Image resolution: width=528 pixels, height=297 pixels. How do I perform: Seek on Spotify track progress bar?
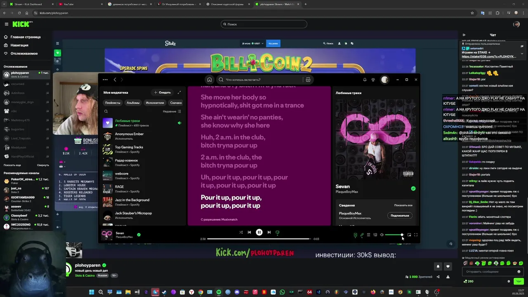pyautogui.click(x=259, y=239)
